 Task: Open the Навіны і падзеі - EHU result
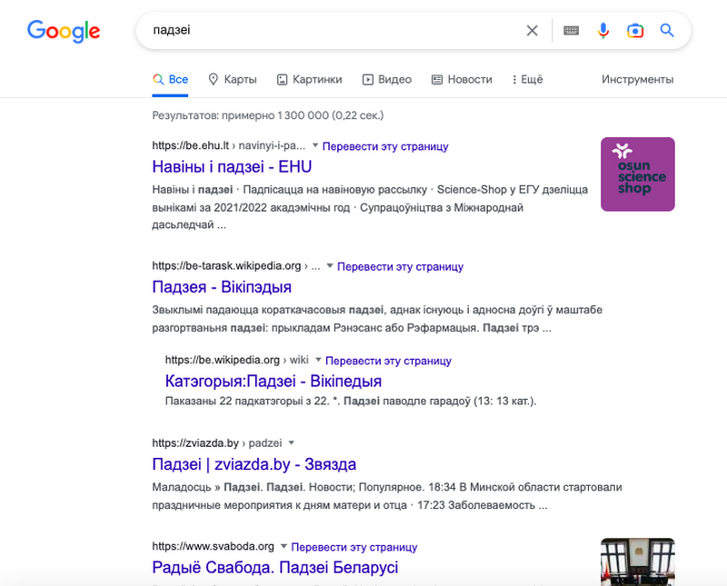(232, 167)
